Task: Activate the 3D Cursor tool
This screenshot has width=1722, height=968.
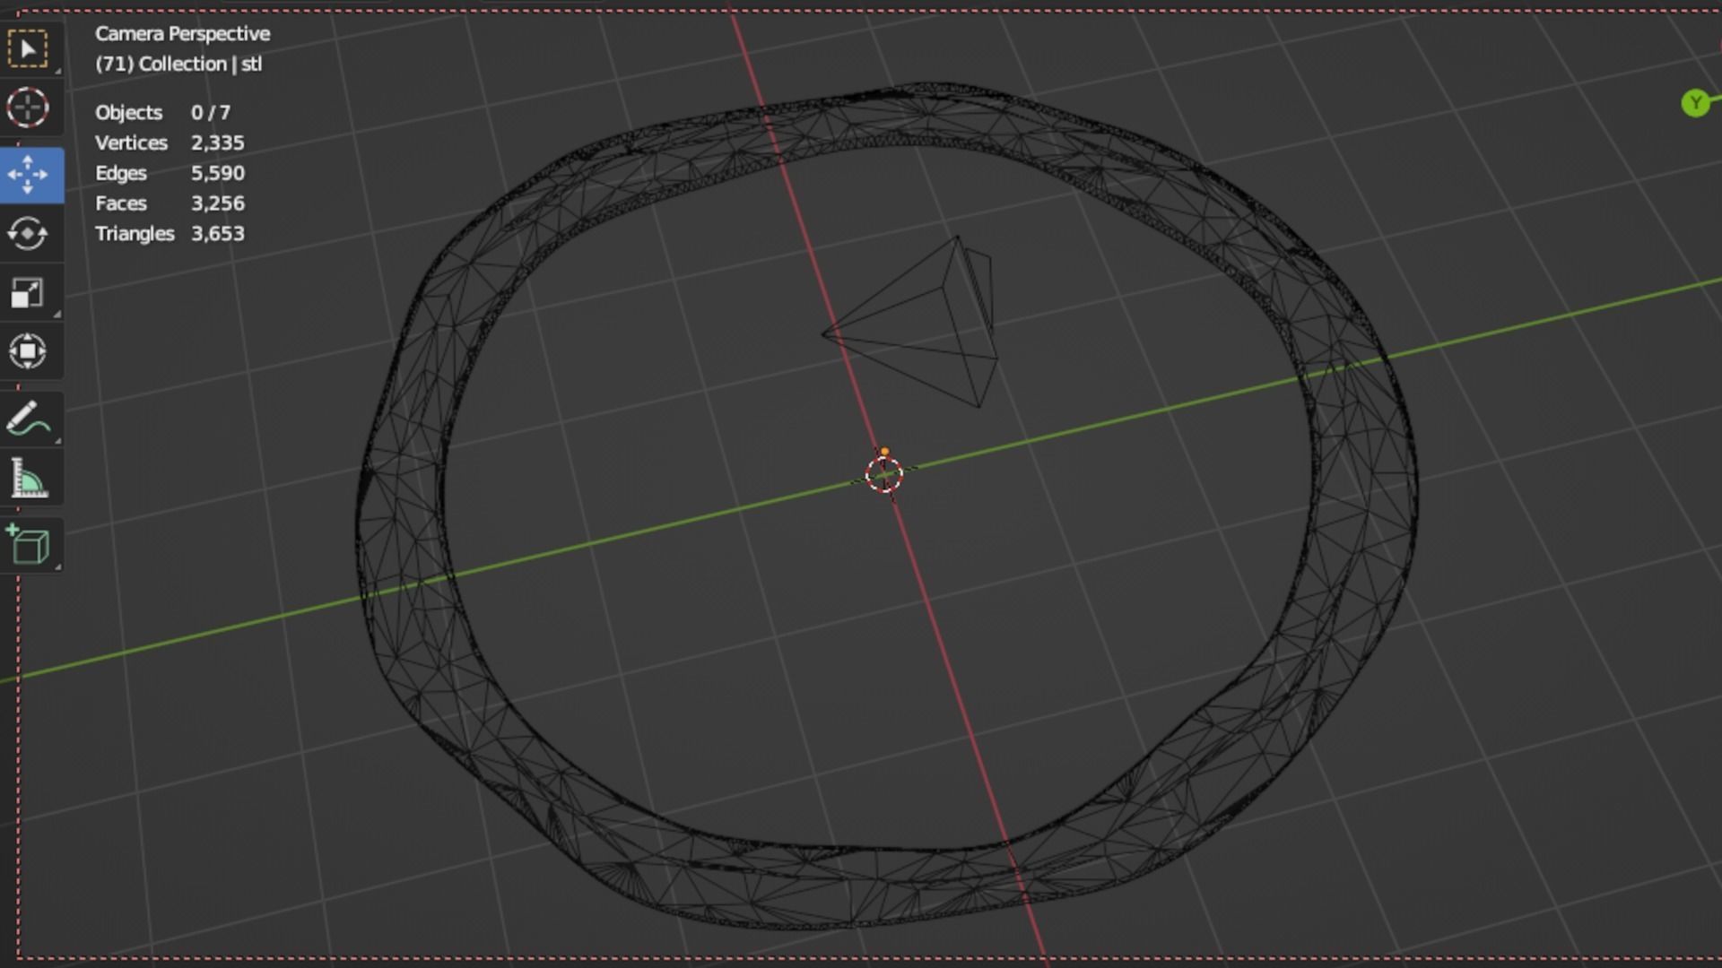Action: [x=28, y=108]
